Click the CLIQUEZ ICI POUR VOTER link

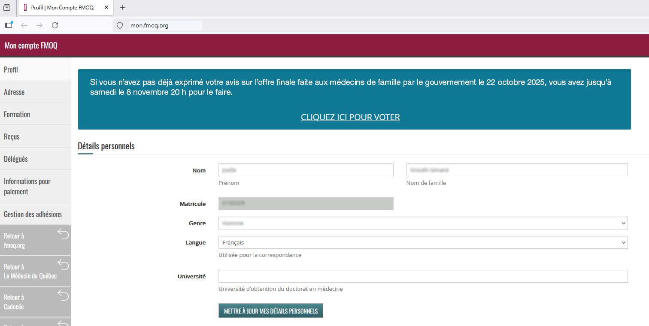pyautogui.click(x=350, y=117)
